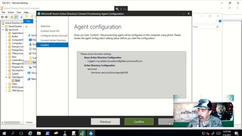Click the scrollbar left arrow in AD tree pane
This screenshot has width=242, height=136.
point(3,122)
